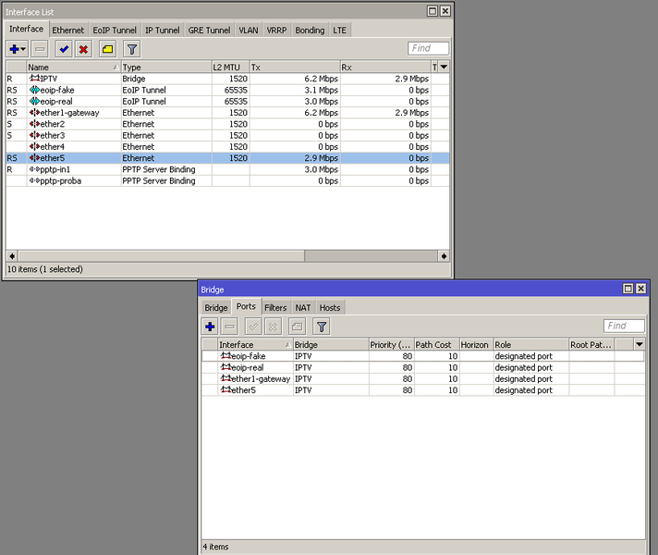Select eoip-real port icon in Bridge Ports
Screen dimensions: 658x555
tap(226, 367)
